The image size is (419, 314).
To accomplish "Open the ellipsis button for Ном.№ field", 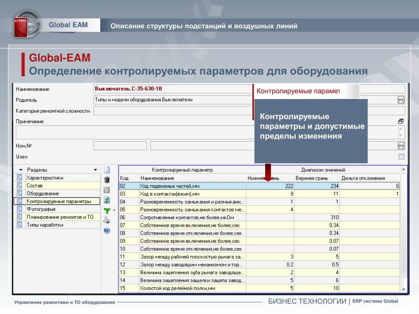I will 401,146.
